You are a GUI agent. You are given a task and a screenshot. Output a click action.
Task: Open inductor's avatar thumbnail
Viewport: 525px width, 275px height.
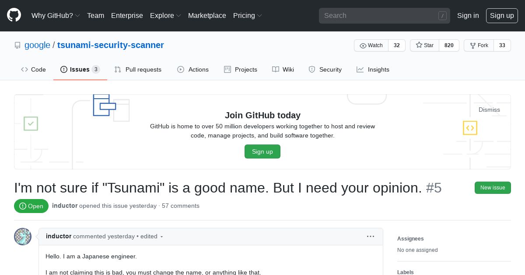tap(23, 237)
